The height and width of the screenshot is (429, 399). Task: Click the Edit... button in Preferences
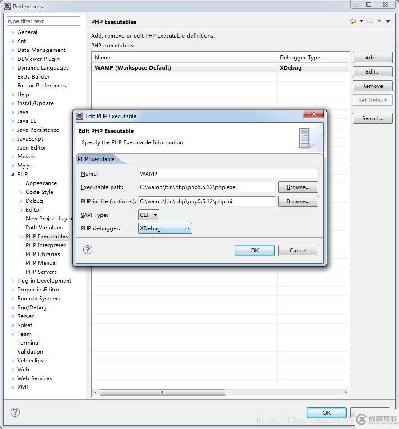[372, 72]
